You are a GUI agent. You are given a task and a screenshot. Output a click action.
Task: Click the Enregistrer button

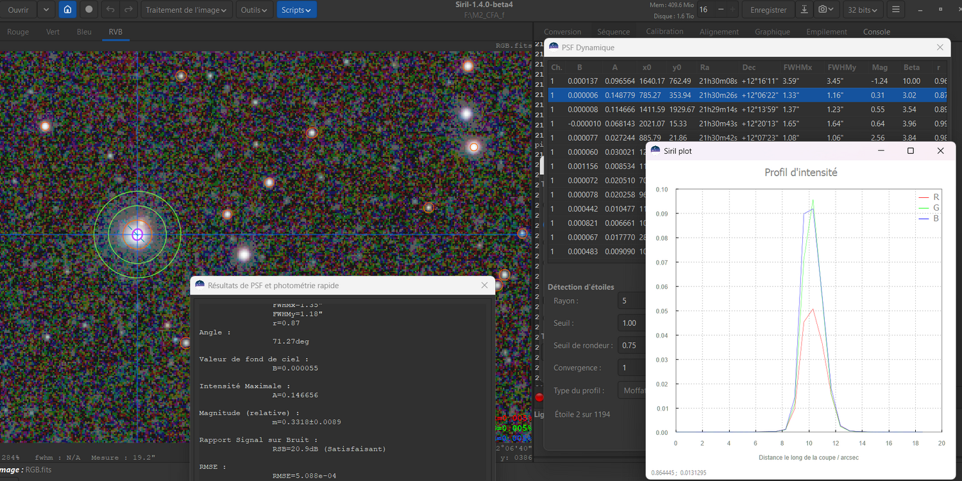coord(768,10)
